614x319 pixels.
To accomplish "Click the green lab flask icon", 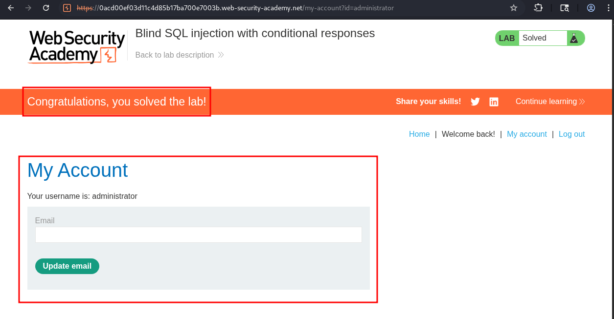I will point(574,38).
